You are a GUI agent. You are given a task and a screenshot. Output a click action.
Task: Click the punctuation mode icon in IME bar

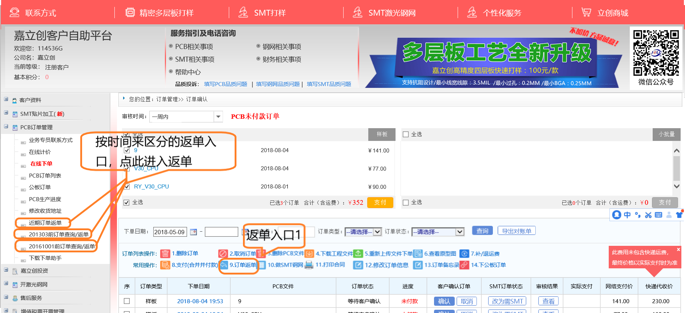point(637,215)
